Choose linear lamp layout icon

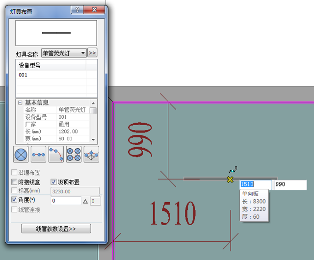tap(38, 154)
